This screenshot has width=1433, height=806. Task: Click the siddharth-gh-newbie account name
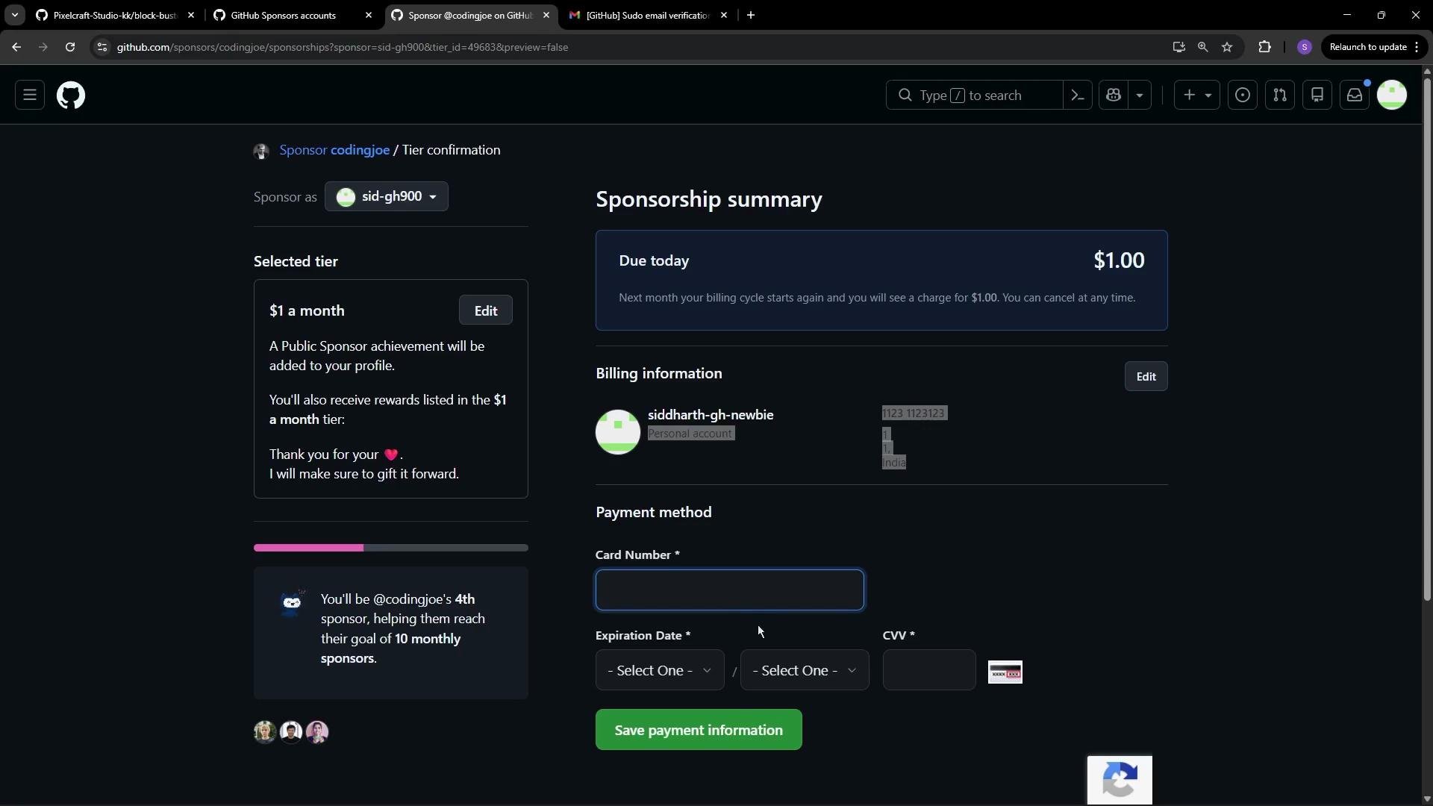[x=711, y=415]
